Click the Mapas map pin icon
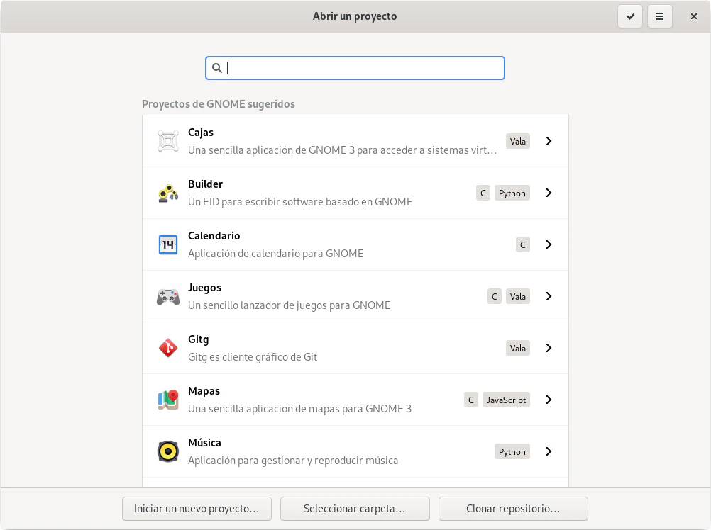 (x=168, y=400)
